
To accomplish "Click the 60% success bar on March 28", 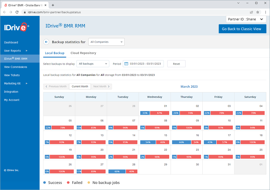I will [x=117, y=171].
